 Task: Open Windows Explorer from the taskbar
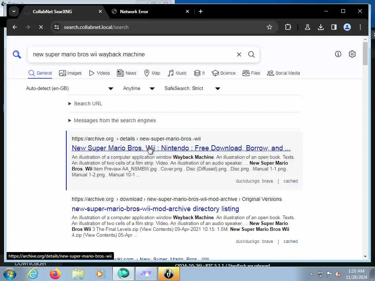(x=78, y=274)
